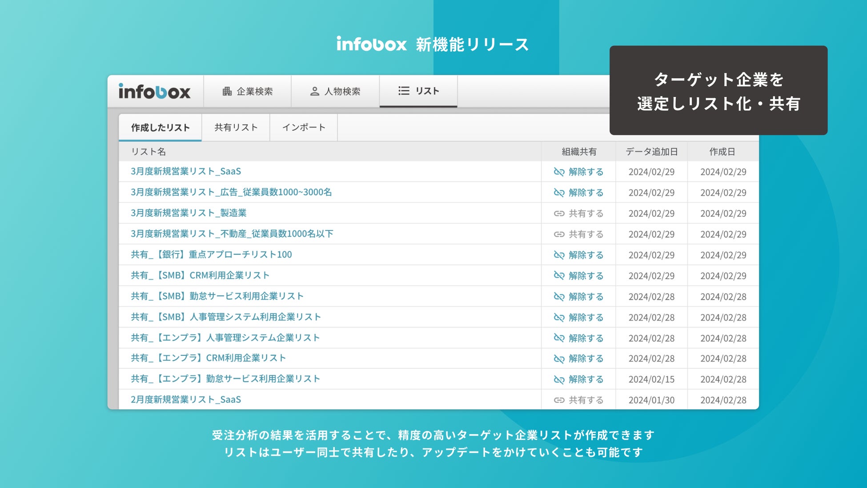This screenshot has height=488, width=867.
Task: Switch to the 共有リスト tab
Action: pyautogui.click(x=236, y=128)
